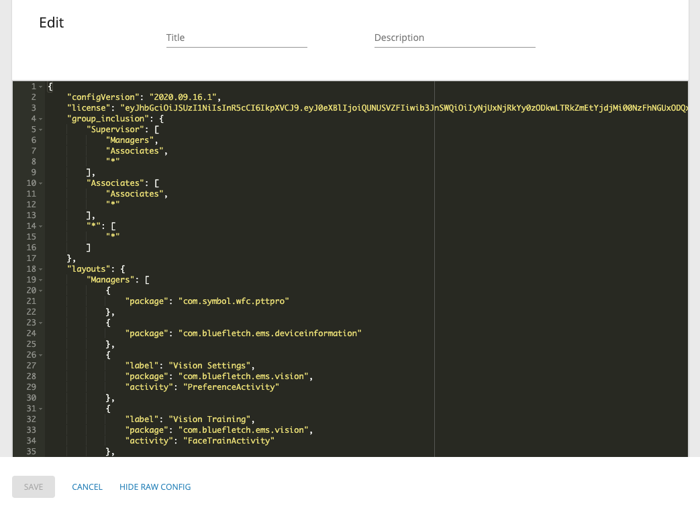Collapse the layouts fold on line 18
The height and width of the screenshot is (512, 700).
[41, 269]
